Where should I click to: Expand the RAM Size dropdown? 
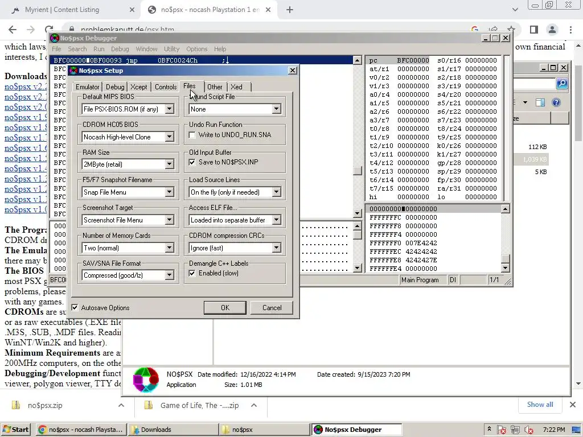click(169, 164)
